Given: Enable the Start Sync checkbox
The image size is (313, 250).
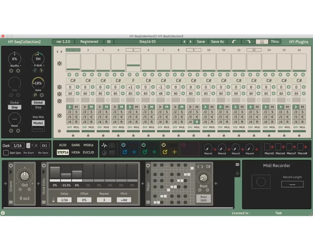Looking at the screenshot, I should pos(6,153).
